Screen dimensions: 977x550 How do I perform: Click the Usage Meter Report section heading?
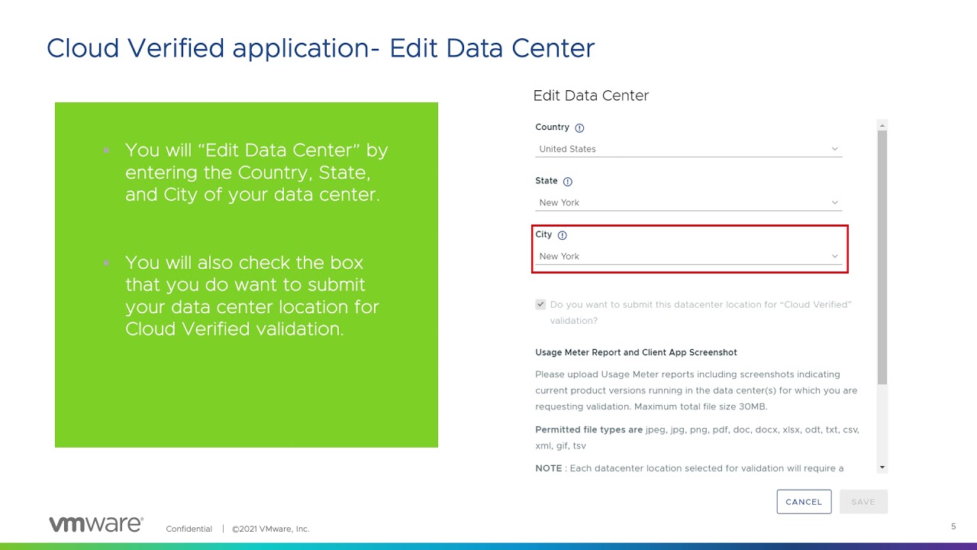[x=636, y=352]
